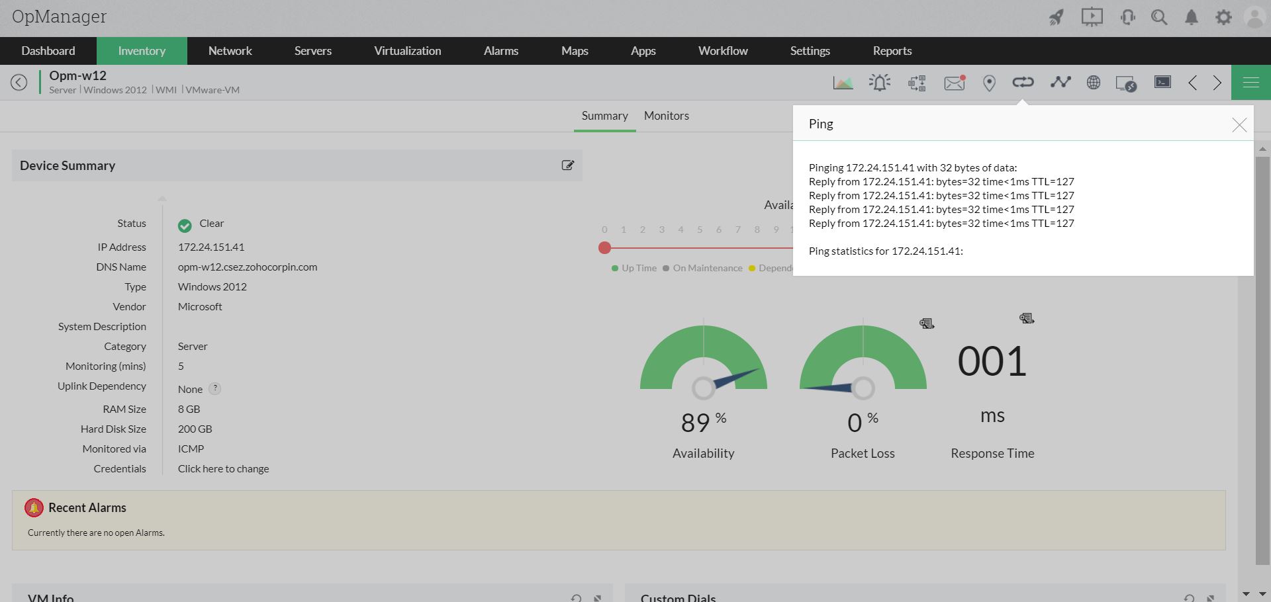Refresh the Custom Dials widget

pos(1189,598)
